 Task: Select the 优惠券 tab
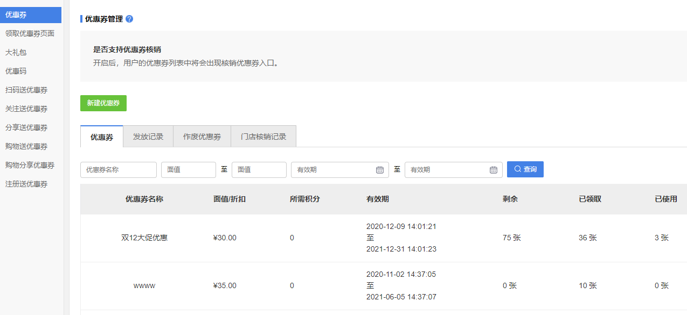[101, 137]
